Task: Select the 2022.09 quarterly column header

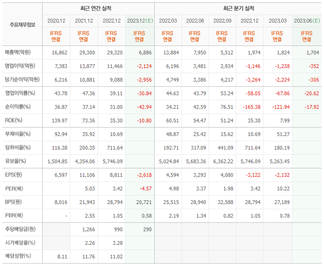Action: coord(222,21)
